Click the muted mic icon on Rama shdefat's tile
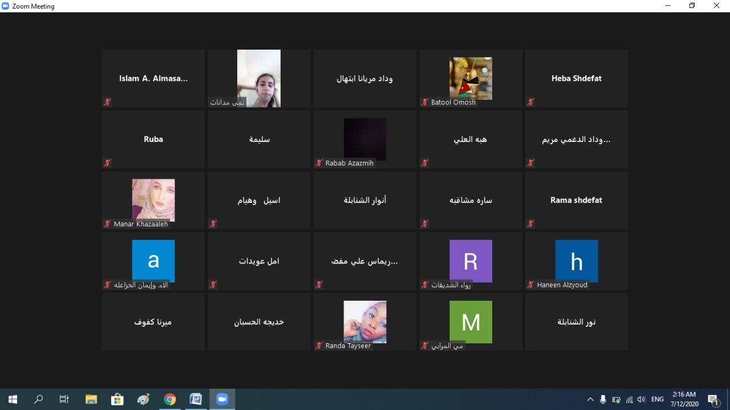 530,224
